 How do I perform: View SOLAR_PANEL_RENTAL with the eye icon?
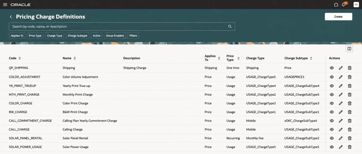pos(332,138)
